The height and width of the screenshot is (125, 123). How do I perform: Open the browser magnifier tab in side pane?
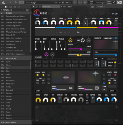(x=2, y=7)
